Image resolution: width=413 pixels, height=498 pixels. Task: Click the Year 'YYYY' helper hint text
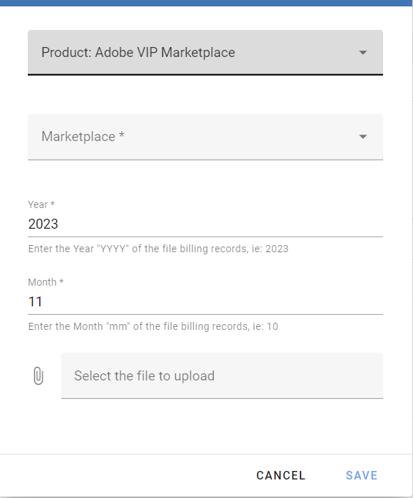coord(158,249)
